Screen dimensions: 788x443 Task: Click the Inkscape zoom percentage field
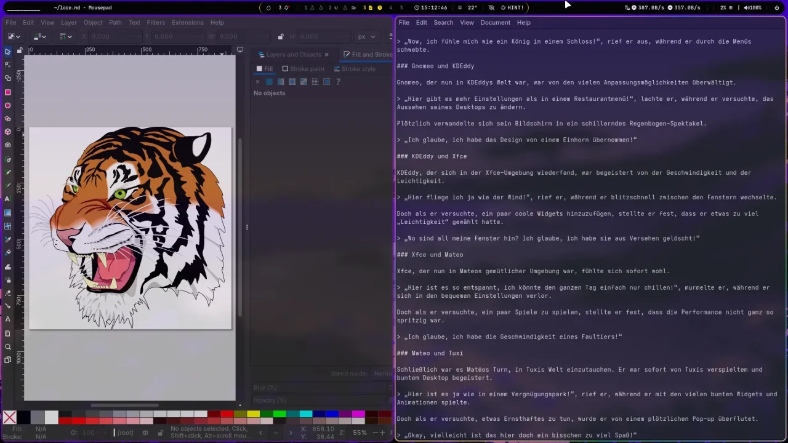pos(360,433)
